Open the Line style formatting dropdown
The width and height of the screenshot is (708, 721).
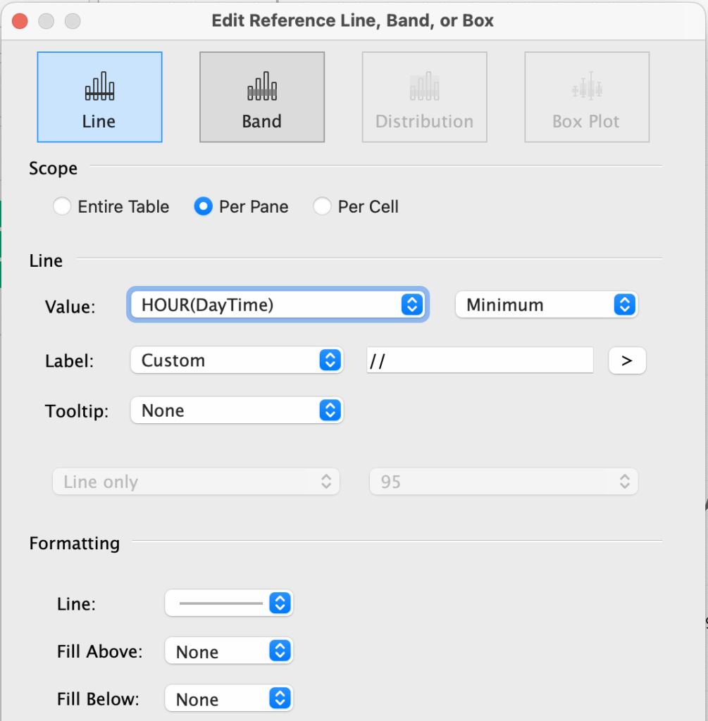click(228, 603)
